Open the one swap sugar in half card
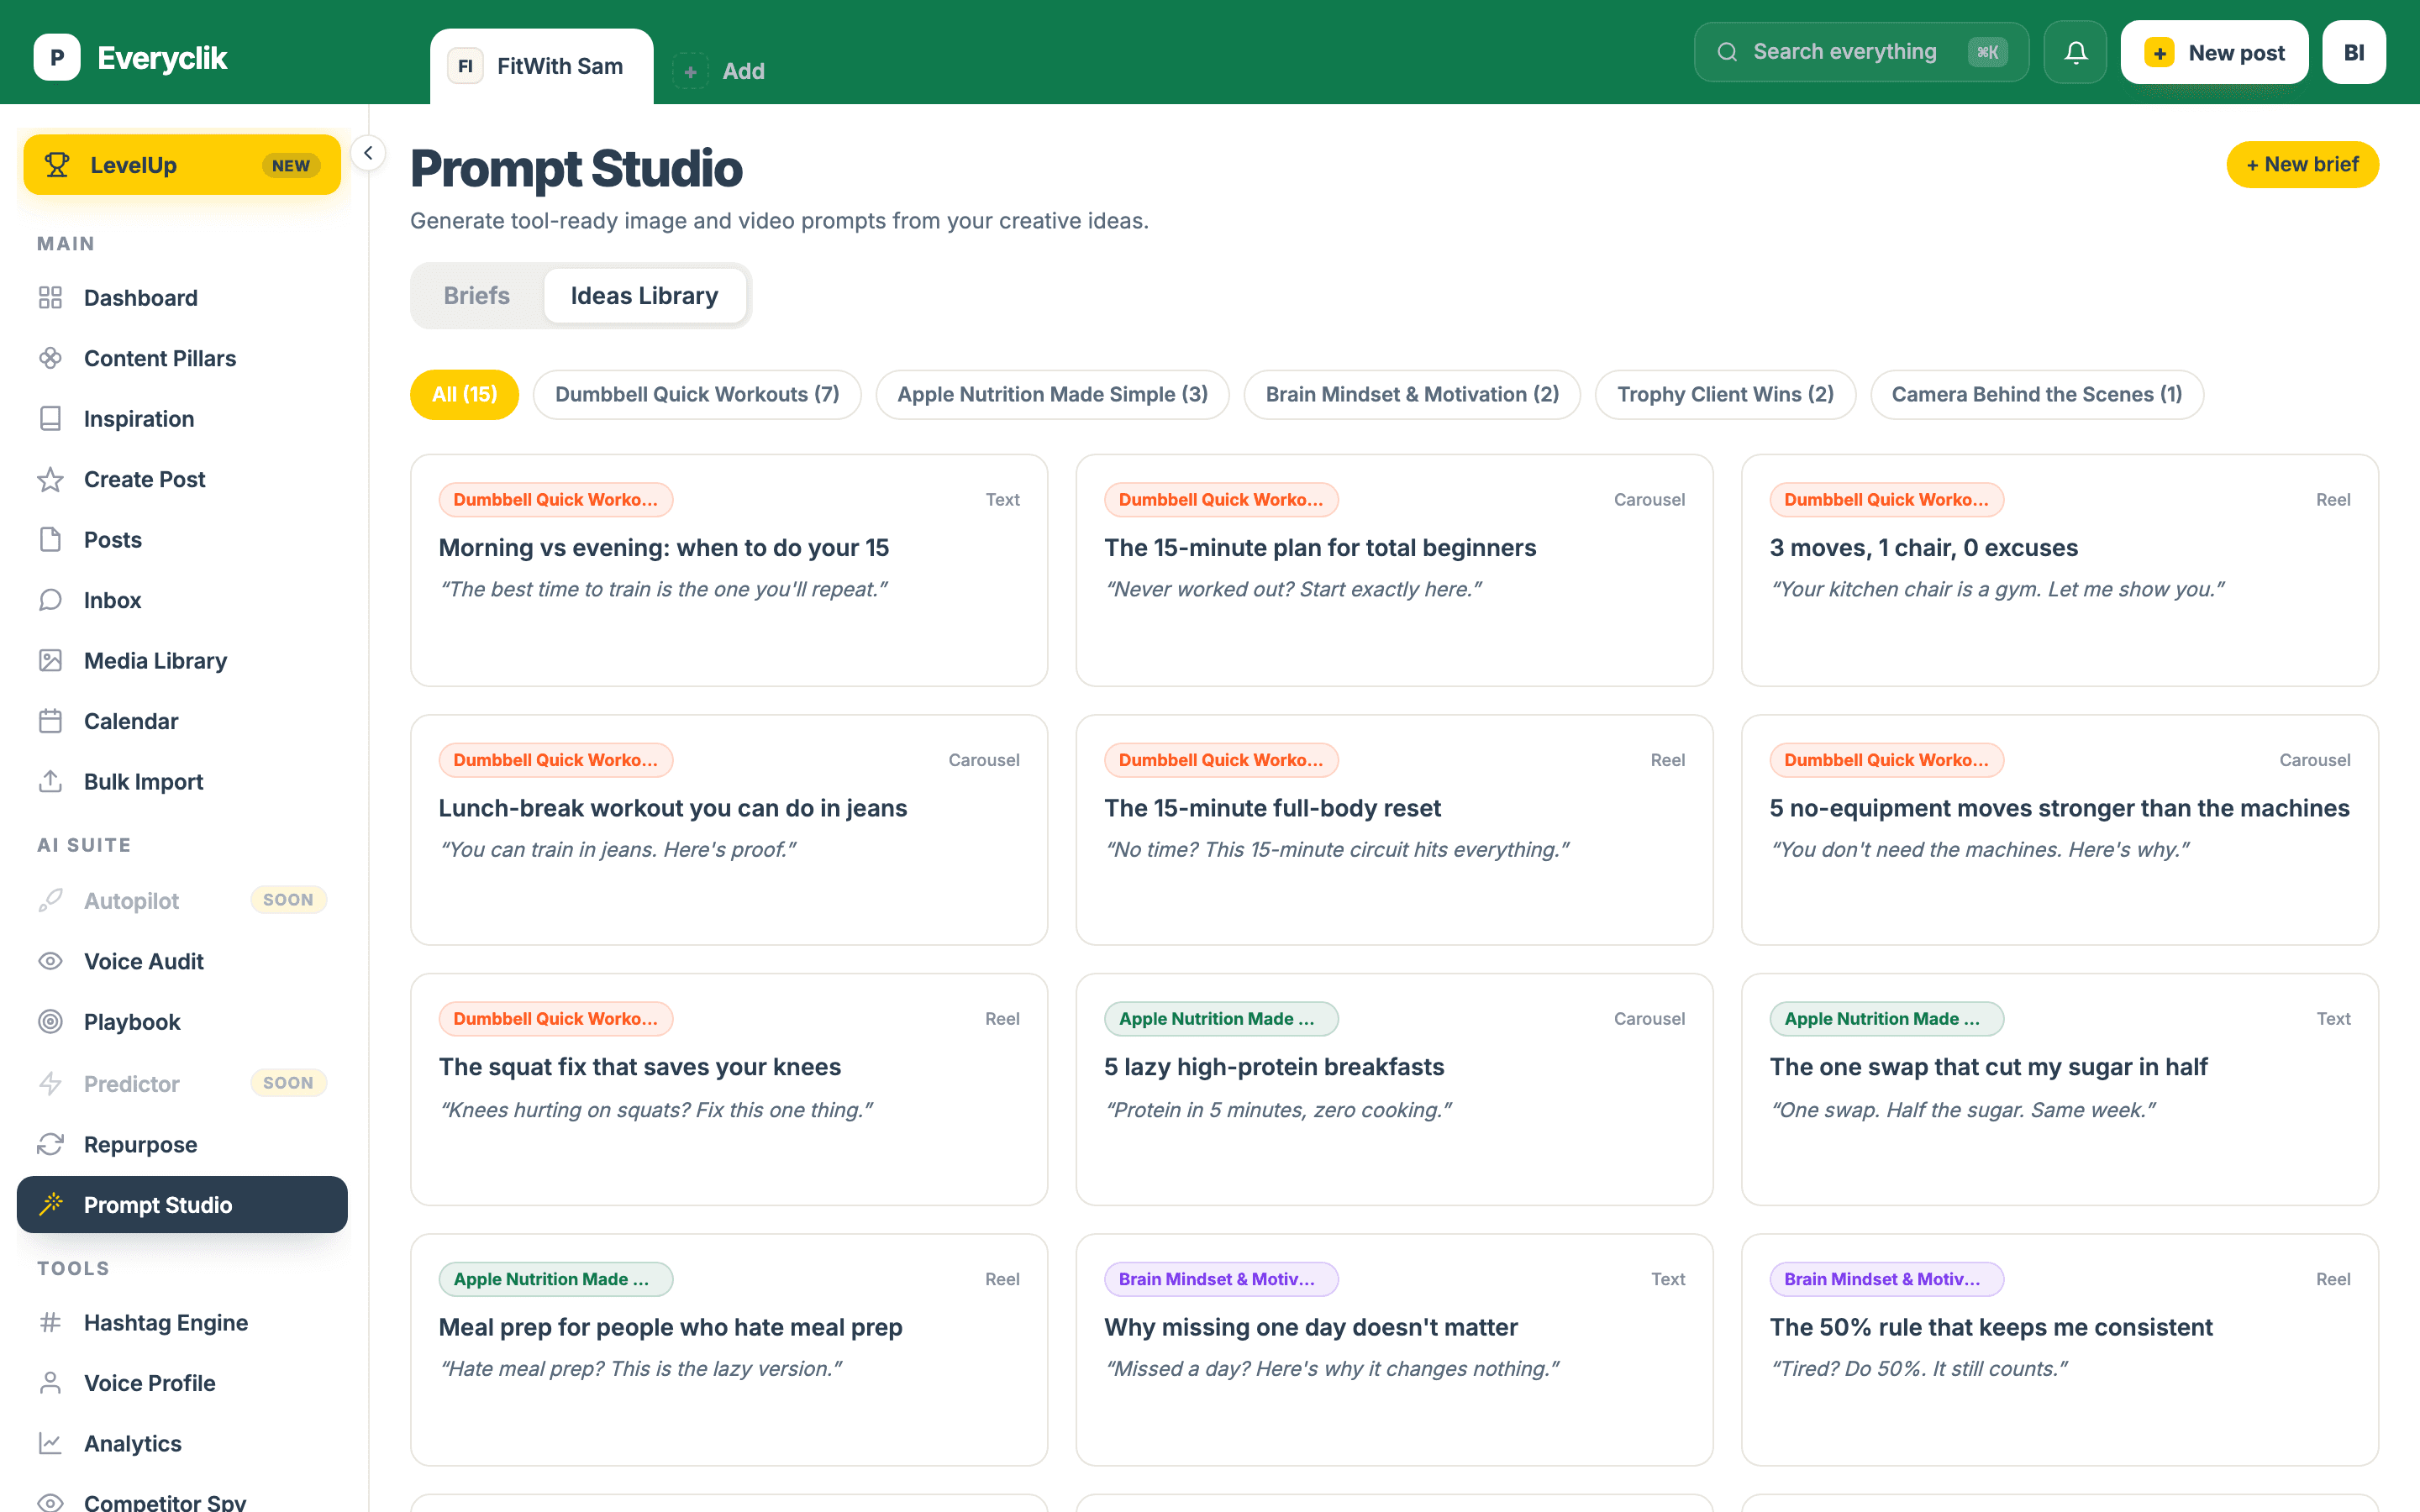This screenshot has width=2420, height=1512. click(2060, 1089)
